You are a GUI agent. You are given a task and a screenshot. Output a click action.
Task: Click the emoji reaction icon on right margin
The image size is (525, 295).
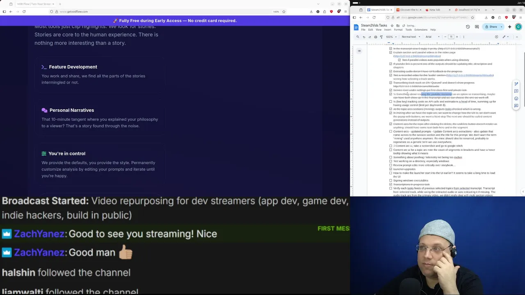point(516,98)
